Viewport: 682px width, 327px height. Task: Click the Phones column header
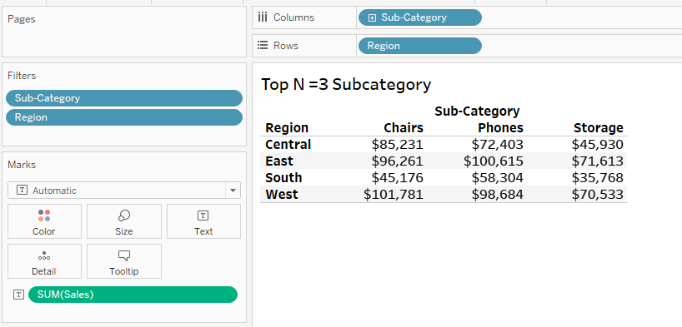coord(500,127)
